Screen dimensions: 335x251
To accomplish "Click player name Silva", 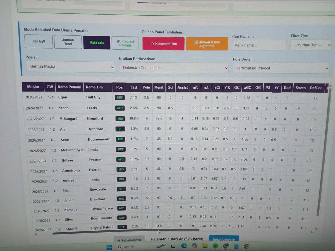I will [x=69, y=219].
